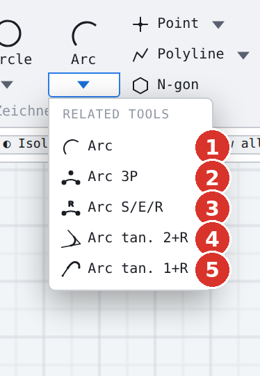Image resolution: width=260 pixels, height=376 pixels.
Task: Open the Point tool dropdown arrow
Action: pyautogui.click(x=218, y=24)
